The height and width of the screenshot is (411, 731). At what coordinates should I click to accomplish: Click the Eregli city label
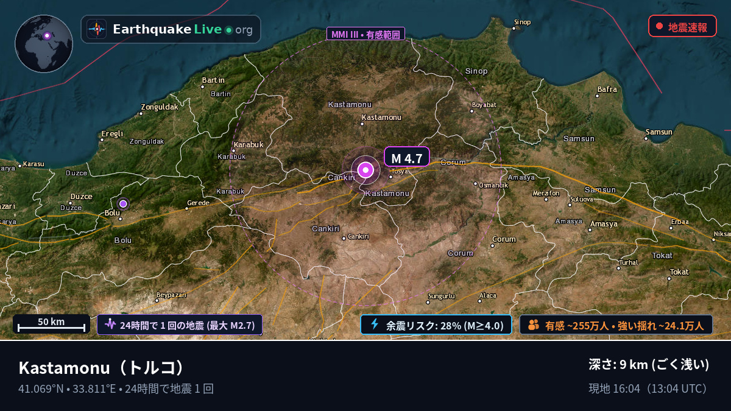(112, 133)
